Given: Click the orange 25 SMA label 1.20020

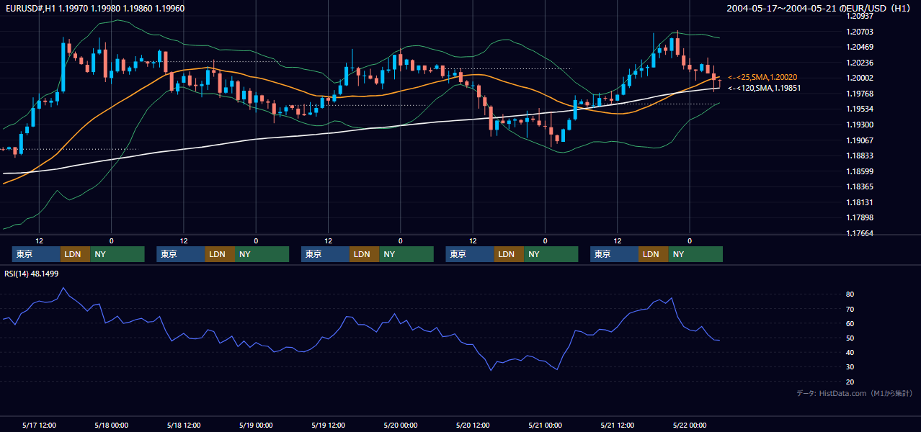Looking at the screenshot, I should click(762, 77).
